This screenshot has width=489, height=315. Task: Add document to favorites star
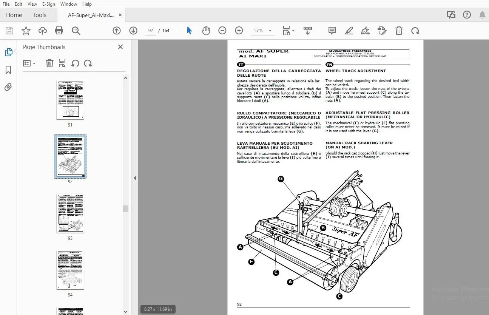[26, 31]
